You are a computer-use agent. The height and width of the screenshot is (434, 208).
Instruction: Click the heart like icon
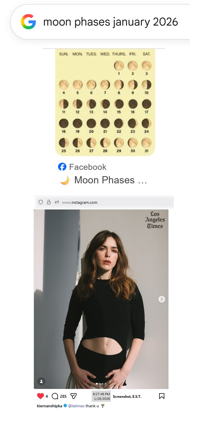(41, 396)
